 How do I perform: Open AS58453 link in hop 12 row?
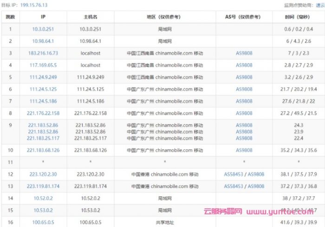tap(234, 174)
